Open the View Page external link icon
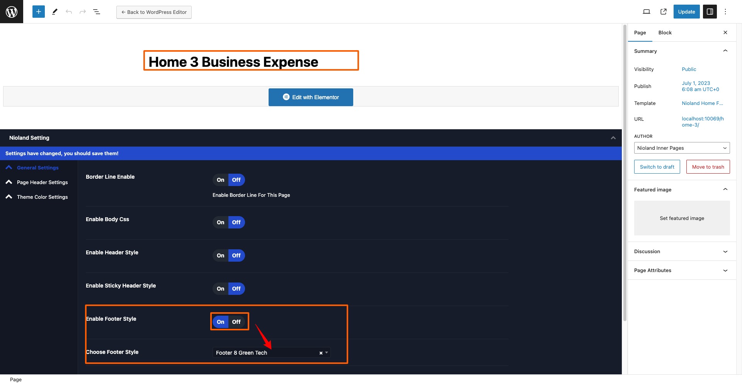 click(664, 12)
